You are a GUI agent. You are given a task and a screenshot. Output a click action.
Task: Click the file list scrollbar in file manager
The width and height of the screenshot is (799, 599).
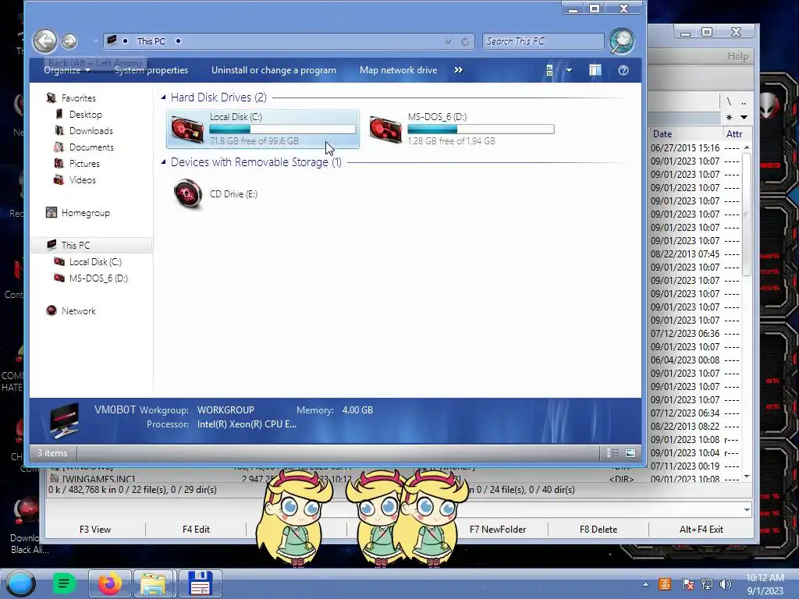[747, 214]
